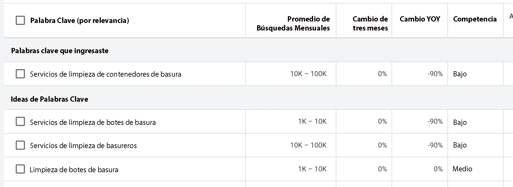Sort by Promedio de Búsquedas Mensuales column
Viewport: 513px width, 187px height.
(x=293, y=24)
